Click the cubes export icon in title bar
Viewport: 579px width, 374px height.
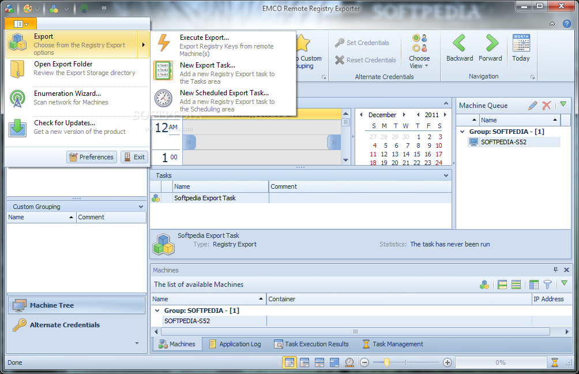(x=54, y=8)
